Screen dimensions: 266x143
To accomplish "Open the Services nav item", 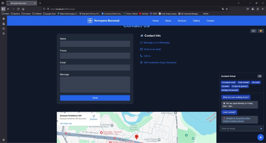I will 182,21.
